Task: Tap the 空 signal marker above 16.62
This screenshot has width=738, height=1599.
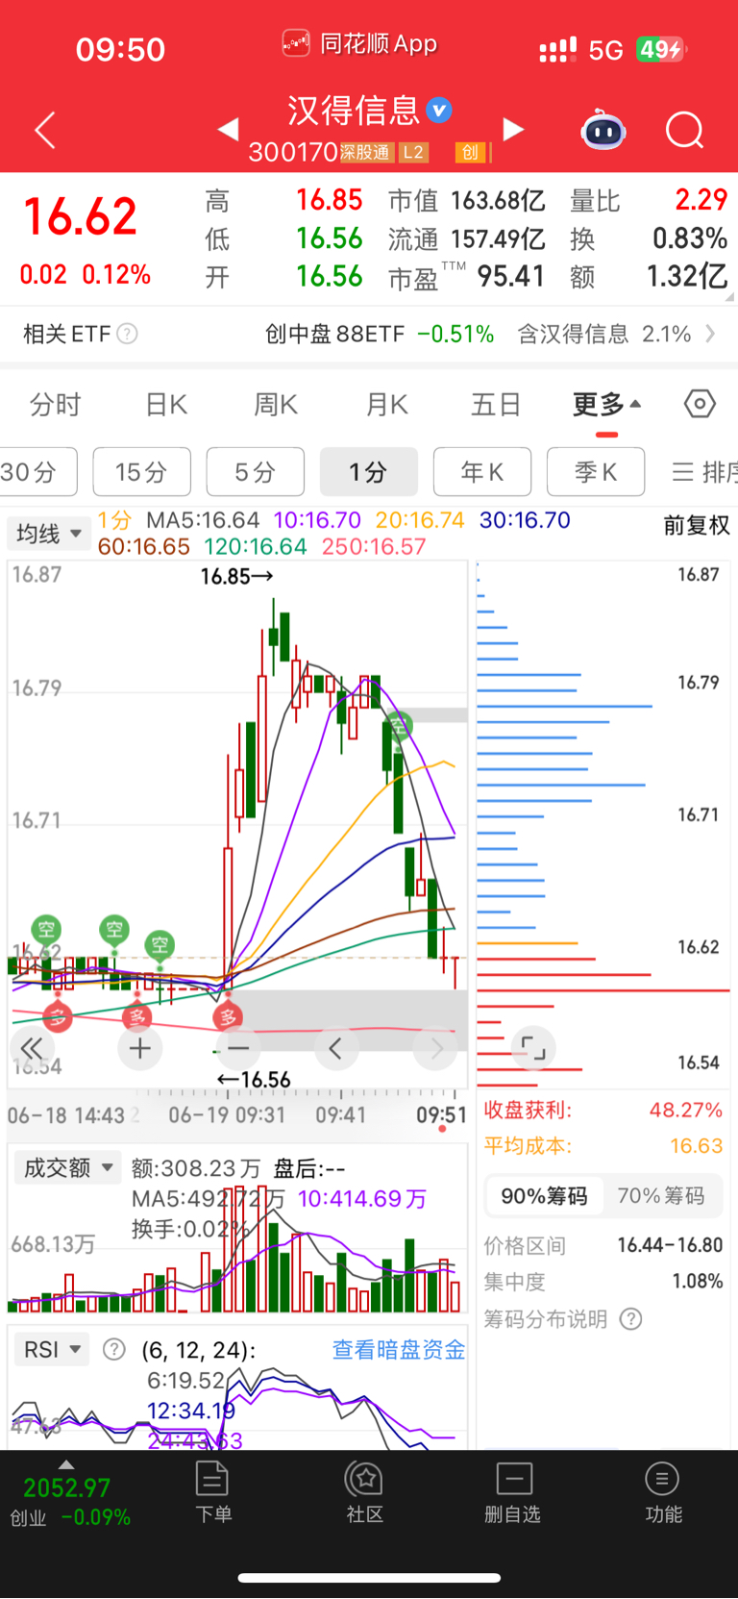Action: pos(46,929)
